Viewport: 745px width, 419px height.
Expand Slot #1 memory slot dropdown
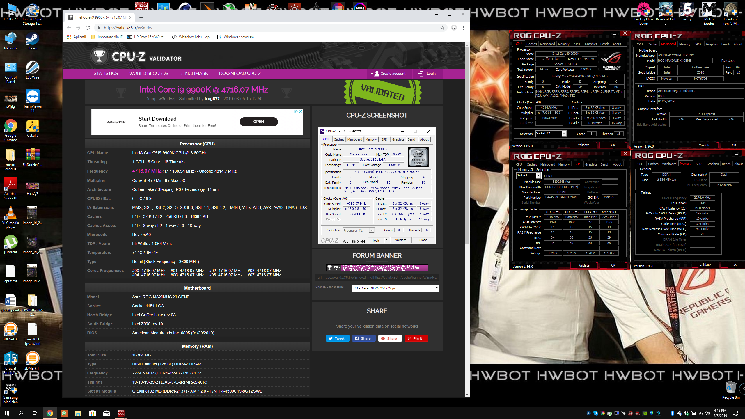pos(538,175)
